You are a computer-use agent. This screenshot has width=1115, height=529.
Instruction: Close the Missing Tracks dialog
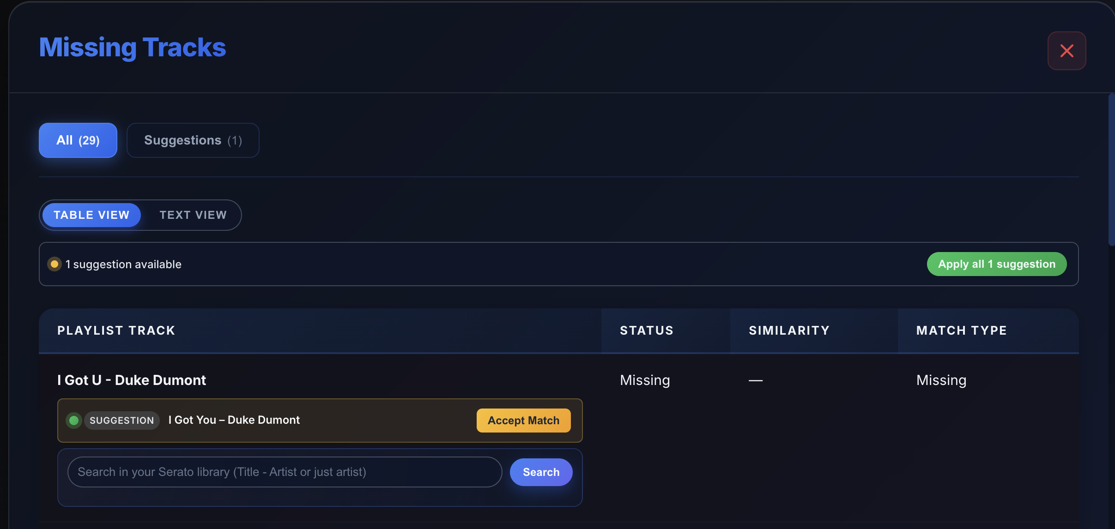pyautogui.click(x=1066, y=51)
